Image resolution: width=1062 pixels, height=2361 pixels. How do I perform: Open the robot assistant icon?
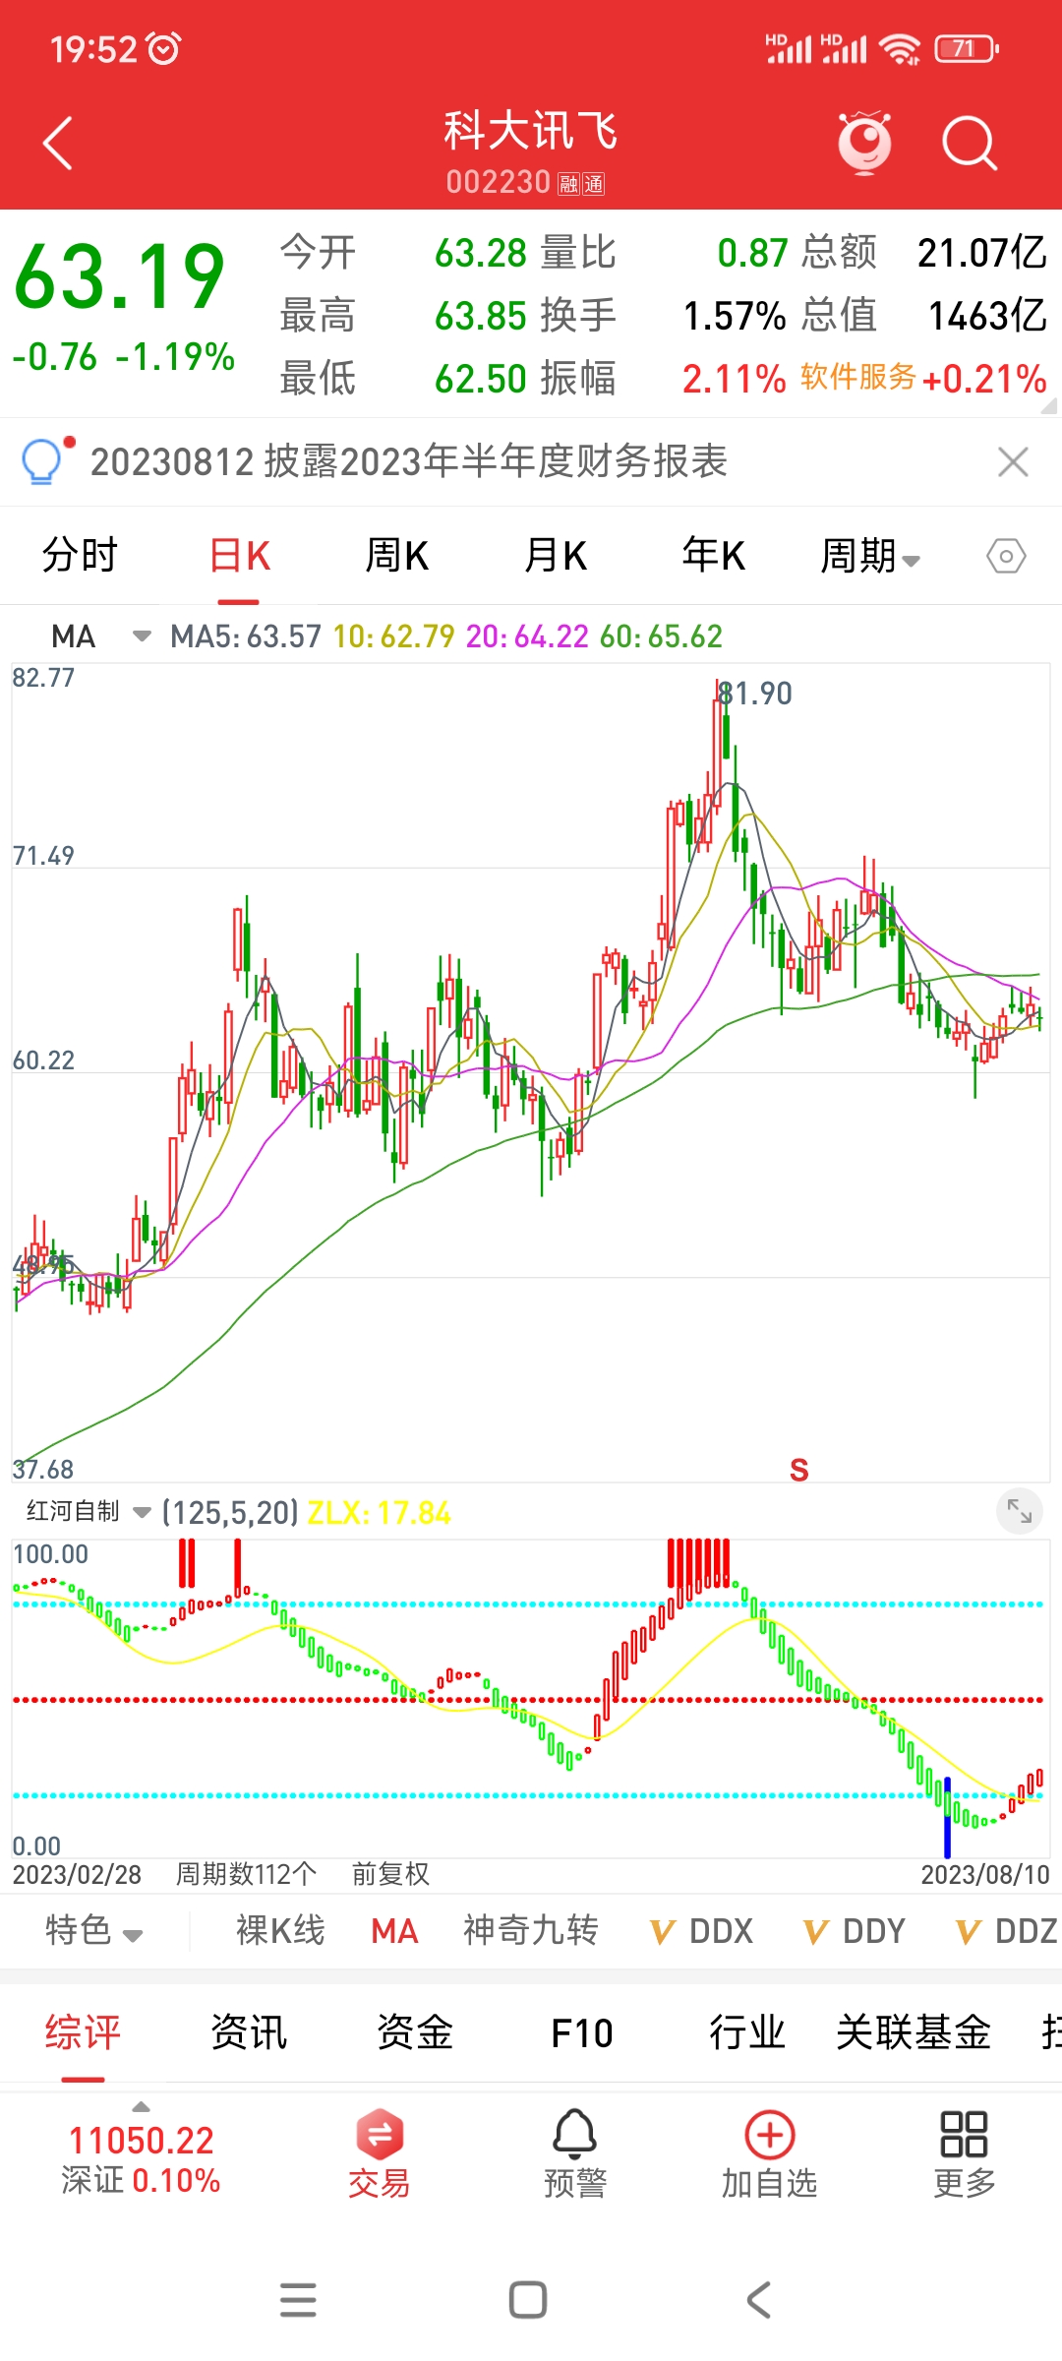pyautogui.click(x=864, y=143)
